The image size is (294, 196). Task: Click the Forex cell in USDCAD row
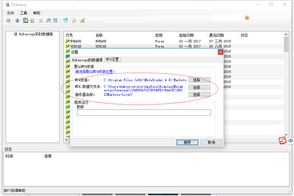point(160,46)
